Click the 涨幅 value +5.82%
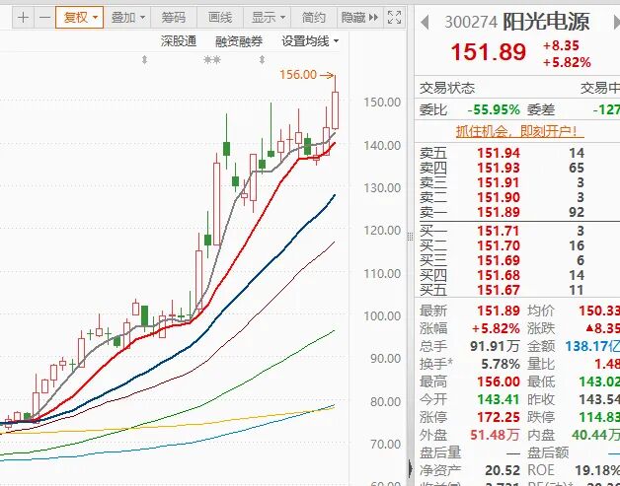The image size is (620, 486). click(x=496, y=328)
